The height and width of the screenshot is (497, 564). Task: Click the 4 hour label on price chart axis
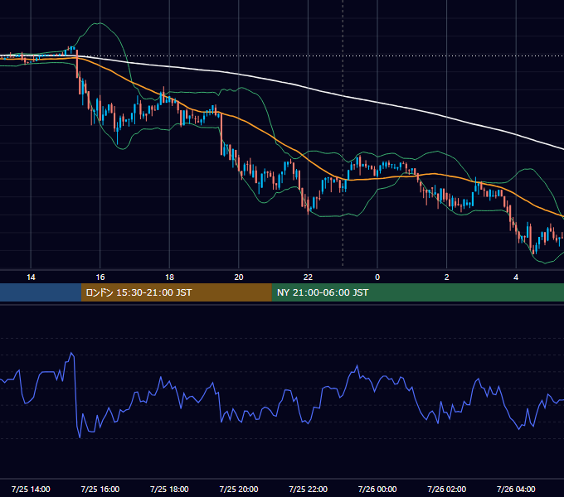[516, 277]
